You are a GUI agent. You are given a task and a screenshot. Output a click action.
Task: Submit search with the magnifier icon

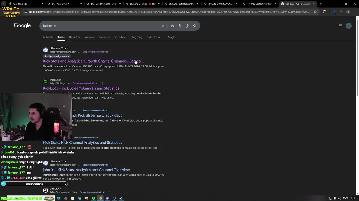click(x=195, y=26)
